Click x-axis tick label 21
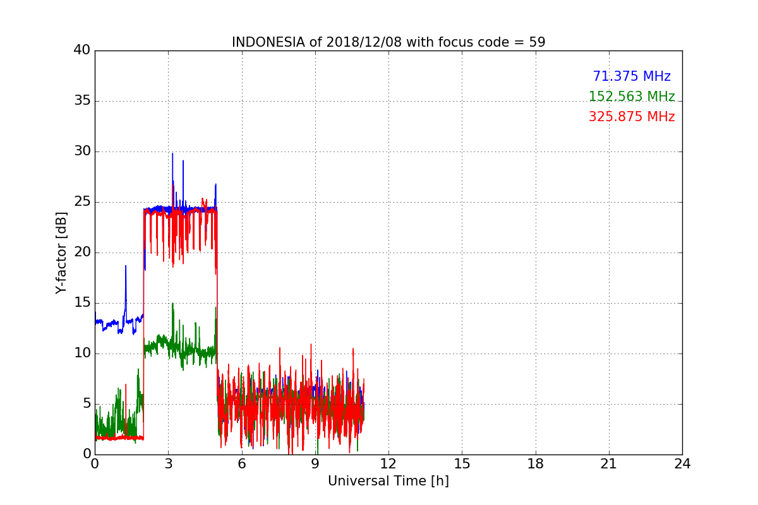 click(x=609, y=464)
